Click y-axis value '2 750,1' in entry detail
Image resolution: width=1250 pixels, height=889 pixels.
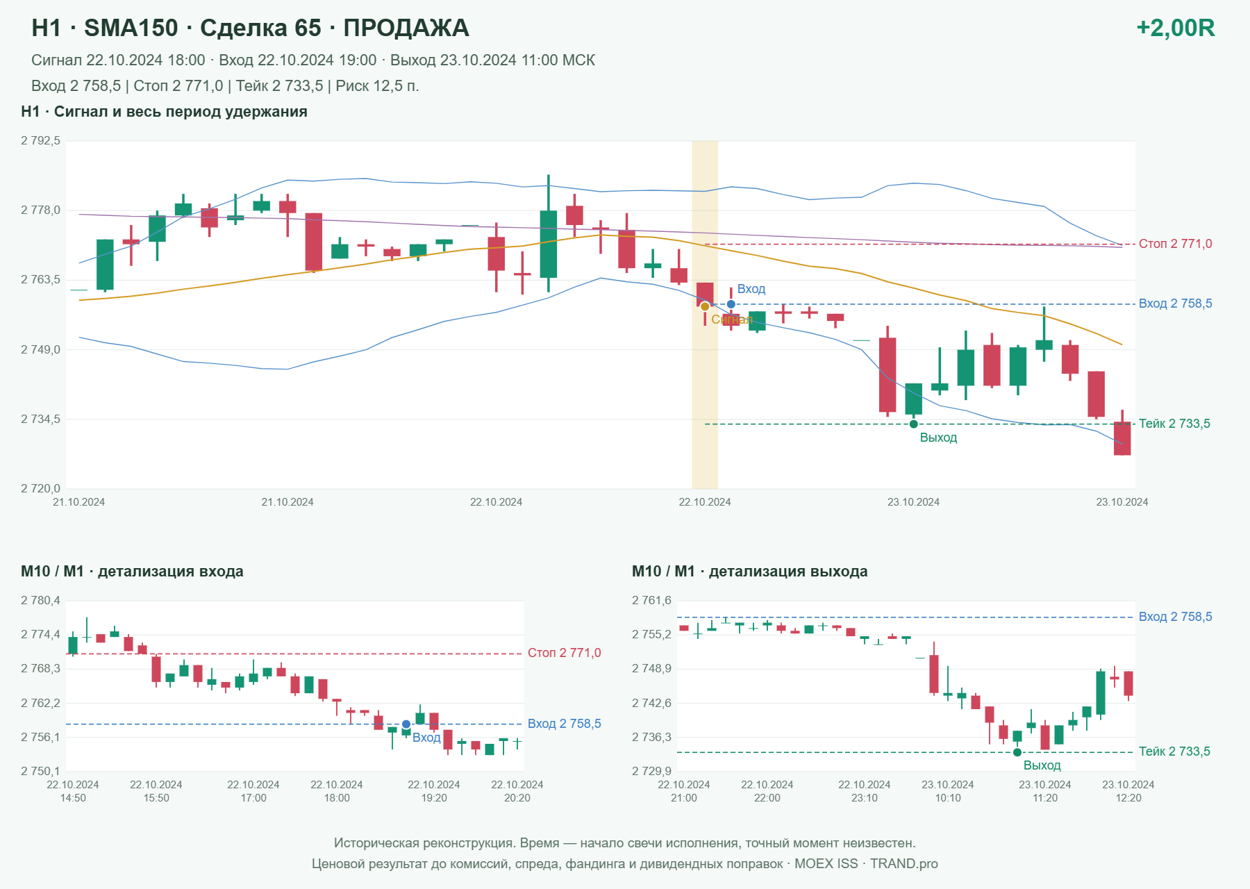pyautogui.click(x=40, y=772)
